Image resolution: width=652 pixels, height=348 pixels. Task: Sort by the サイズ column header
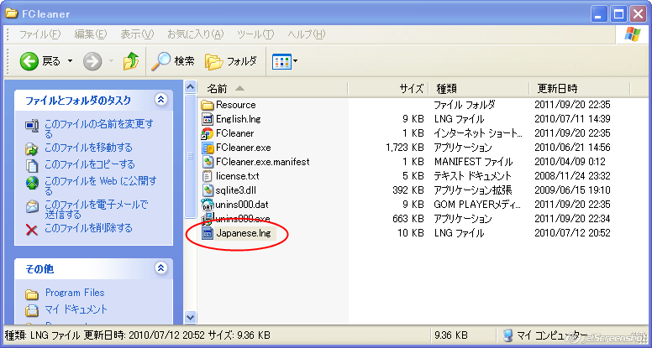coord(397,88)
